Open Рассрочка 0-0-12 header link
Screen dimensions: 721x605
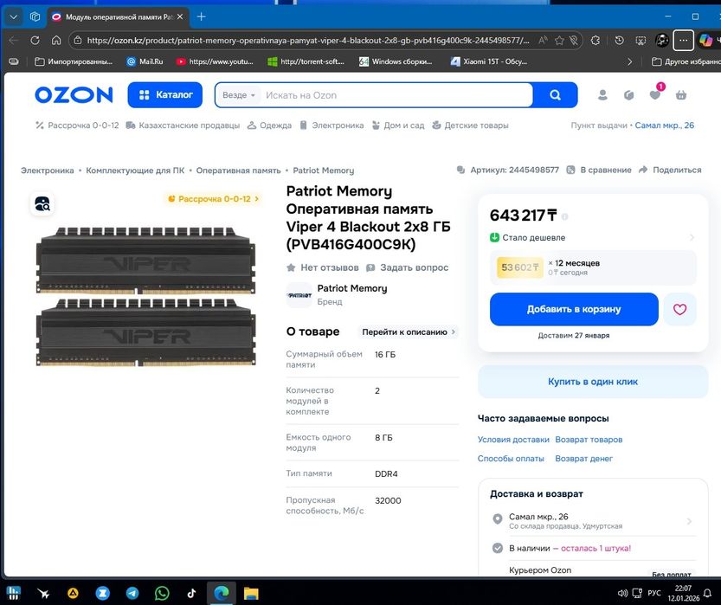coord(77,125)
